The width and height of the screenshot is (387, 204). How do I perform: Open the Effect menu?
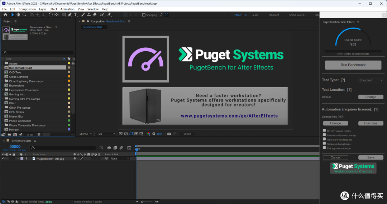[x=53, y=9]
